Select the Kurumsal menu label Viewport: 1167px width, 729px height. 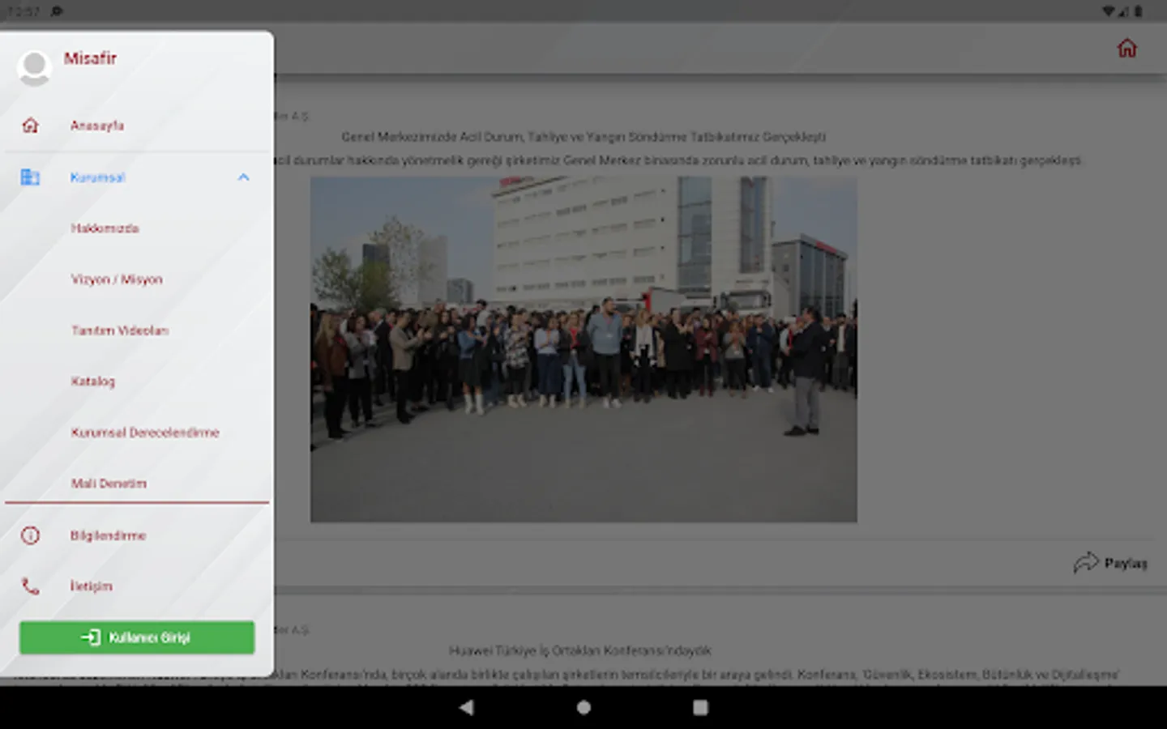97,177
